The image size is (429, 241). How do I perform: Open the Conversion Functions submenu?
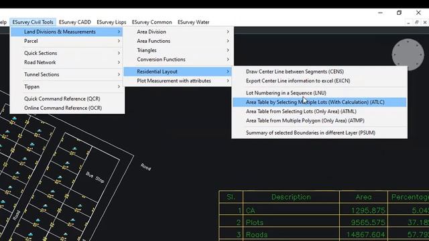(178, 60)
